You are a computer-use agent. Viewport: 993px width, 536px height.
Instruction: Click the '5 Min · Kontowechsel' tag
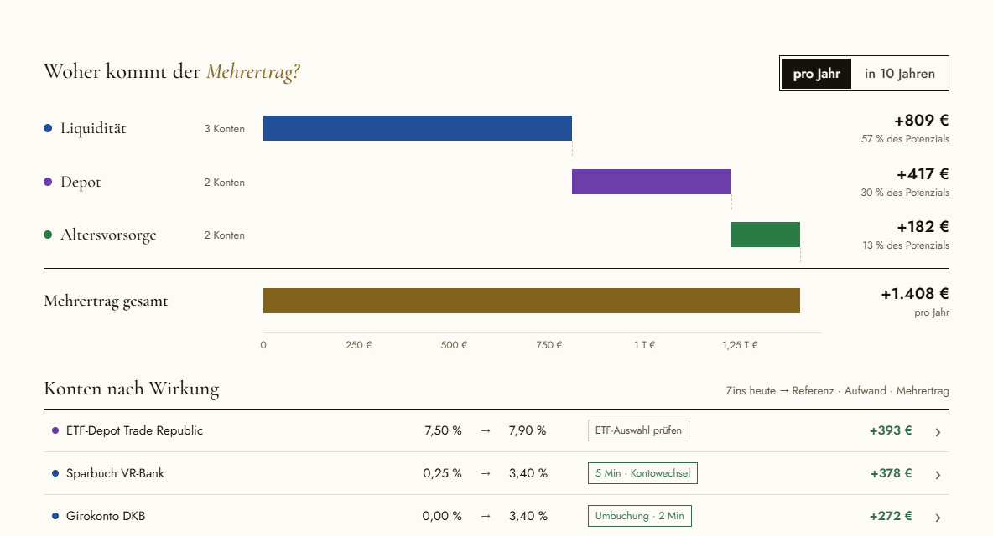(x=642, y=473)
